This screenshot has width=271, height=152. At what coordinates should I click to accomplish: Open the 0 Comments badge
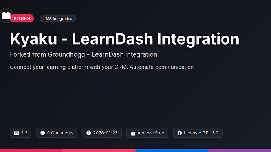tap(57, 133)
